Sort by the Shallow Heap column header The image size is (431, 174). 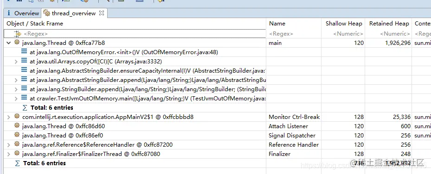pos(344,24)
